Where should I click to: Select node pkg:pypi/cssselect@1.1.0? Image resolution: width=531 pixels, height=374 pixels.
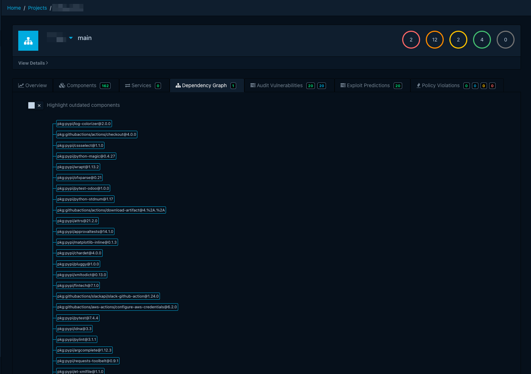tap(81, 145)
